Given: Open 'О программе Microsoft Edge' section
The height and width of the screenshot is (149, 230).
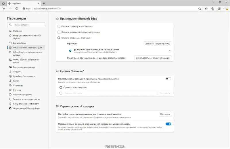Looking at the screenshot, I should click(x=26, y=108).
